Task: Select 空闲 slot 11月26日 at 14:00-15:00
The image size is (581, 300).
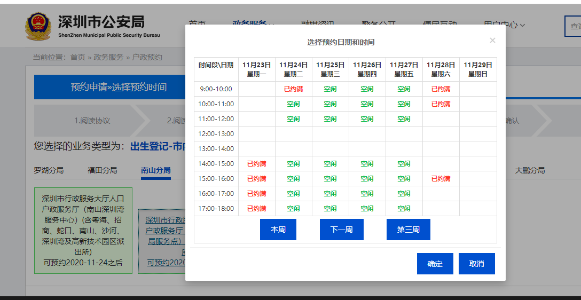Action: [x=367, y=164]
